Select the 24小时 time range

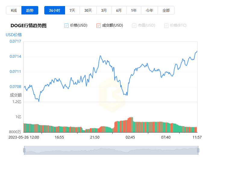tap(55, 10)
